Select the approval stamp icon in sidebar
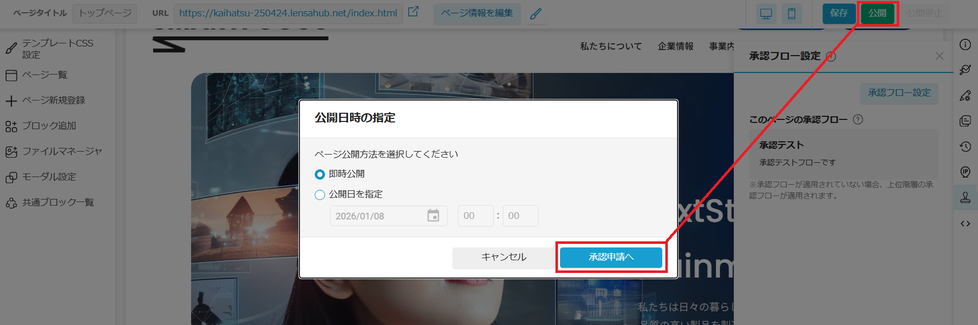This screenshot has width=978, height=325. tap(965, 197)
